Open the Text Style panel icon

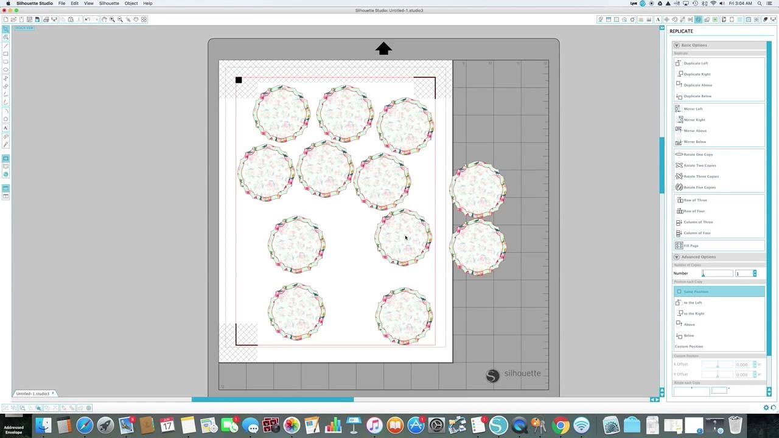click(x=658, y=19)
